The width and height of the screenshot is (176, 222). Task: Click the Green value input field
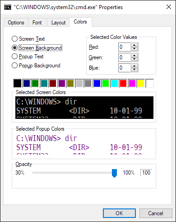(125, 57)
